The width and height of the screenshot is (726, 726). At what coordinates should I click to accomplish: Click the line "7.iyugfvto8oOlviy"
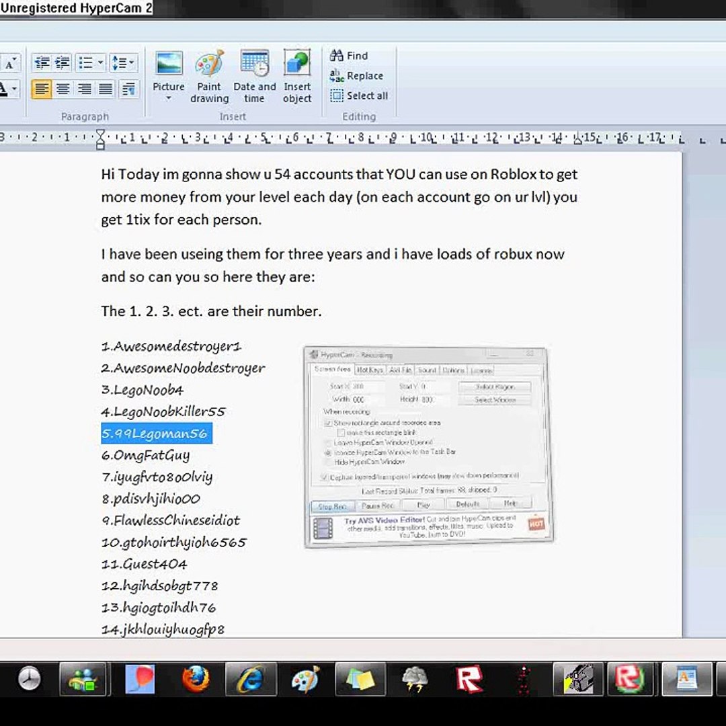pyautogui.click(x=157, y=477)
